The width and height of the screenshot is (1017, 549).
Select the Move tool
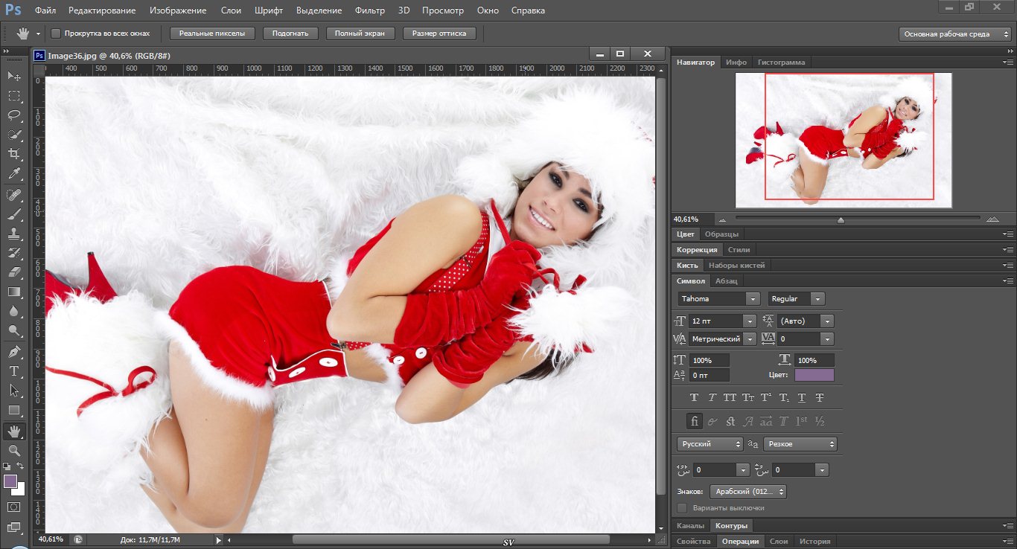coord(14,77)
